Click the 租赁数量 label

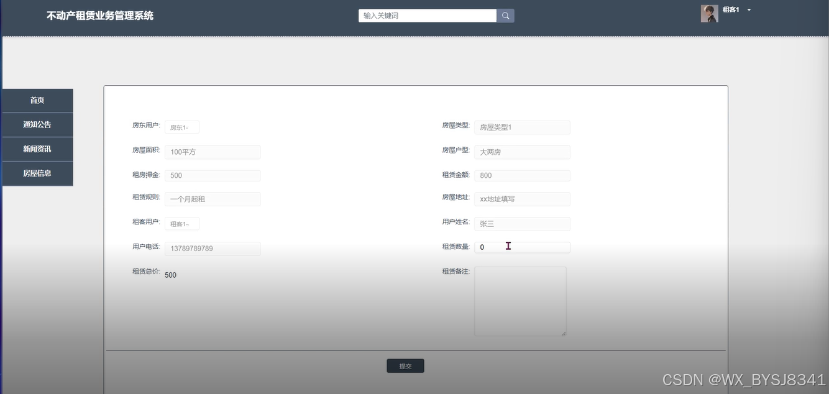(x=456, y=247)
